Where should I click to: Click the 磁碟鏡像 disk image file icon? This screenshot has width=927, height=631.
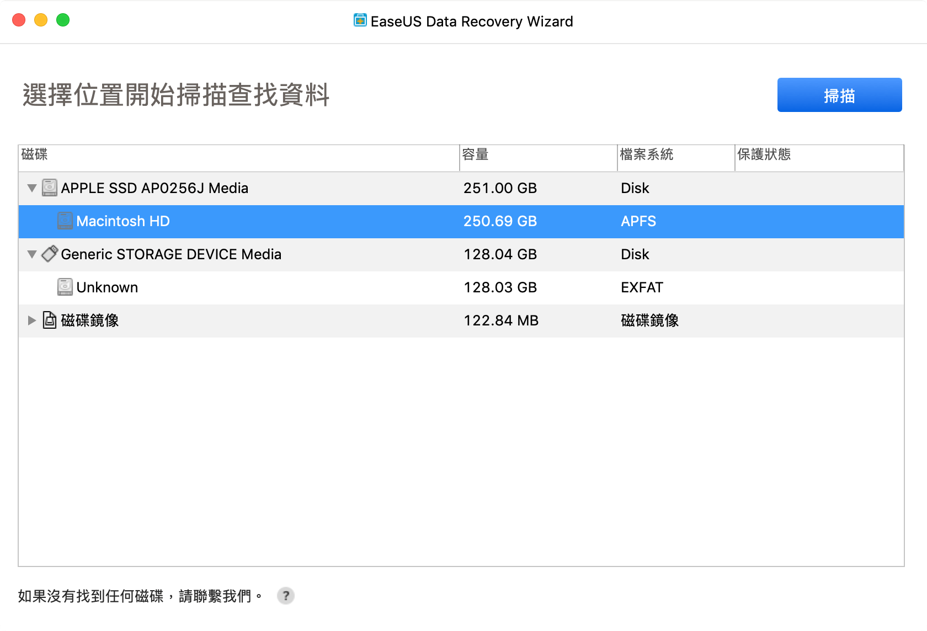tap(50, 320)
